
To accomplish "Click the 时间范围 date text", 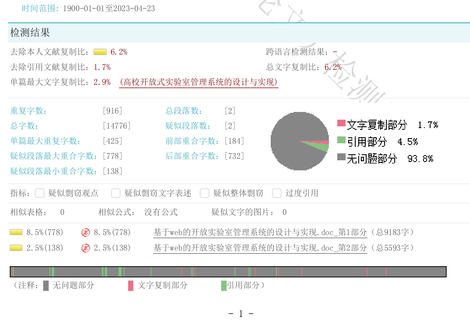I will [109, 8].
